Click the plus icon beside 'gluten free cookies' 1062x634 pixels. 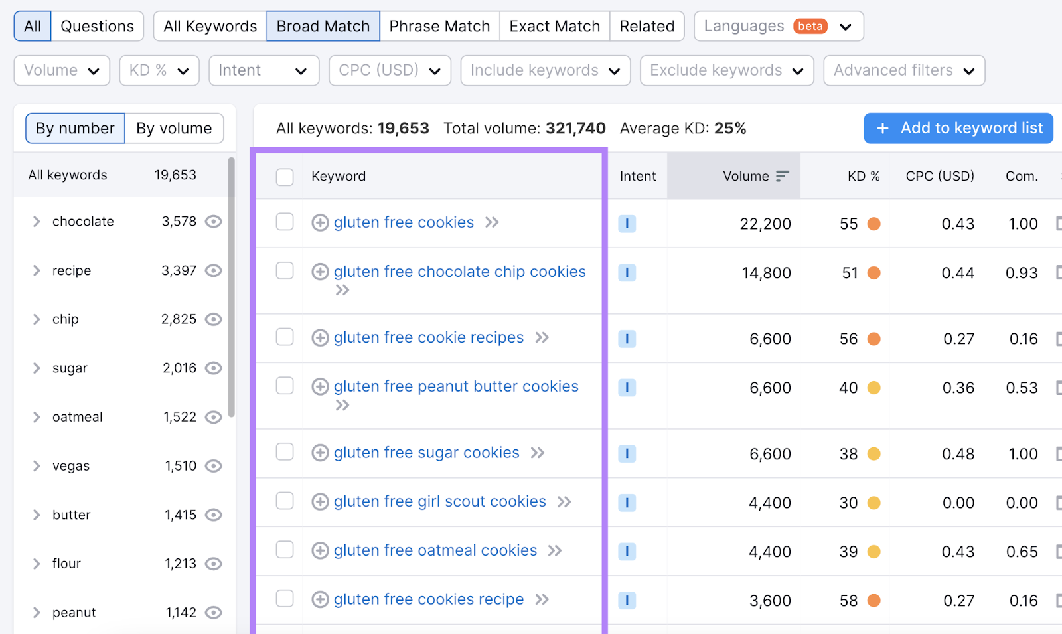pyautogui.click(x=319, y=223)
